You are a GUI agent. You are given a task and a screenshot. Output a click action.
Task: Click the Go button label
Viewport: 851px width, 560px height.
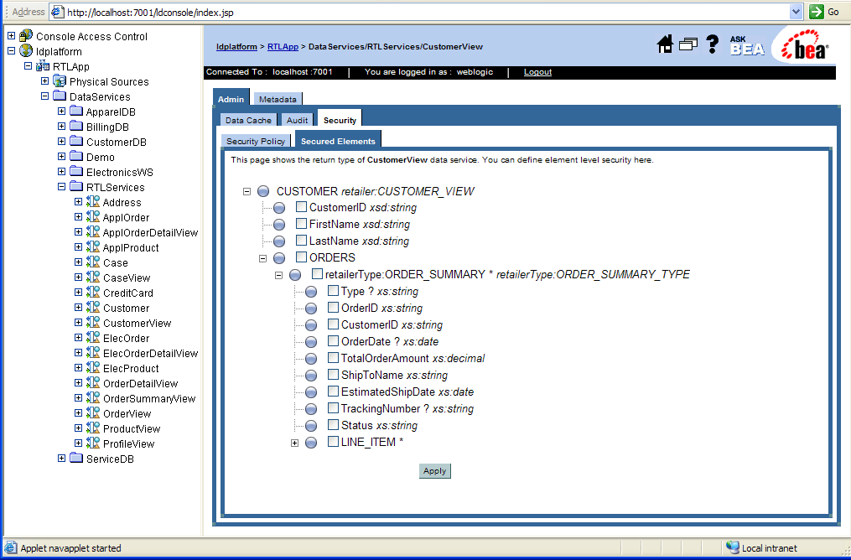click(x=833, y=12)
